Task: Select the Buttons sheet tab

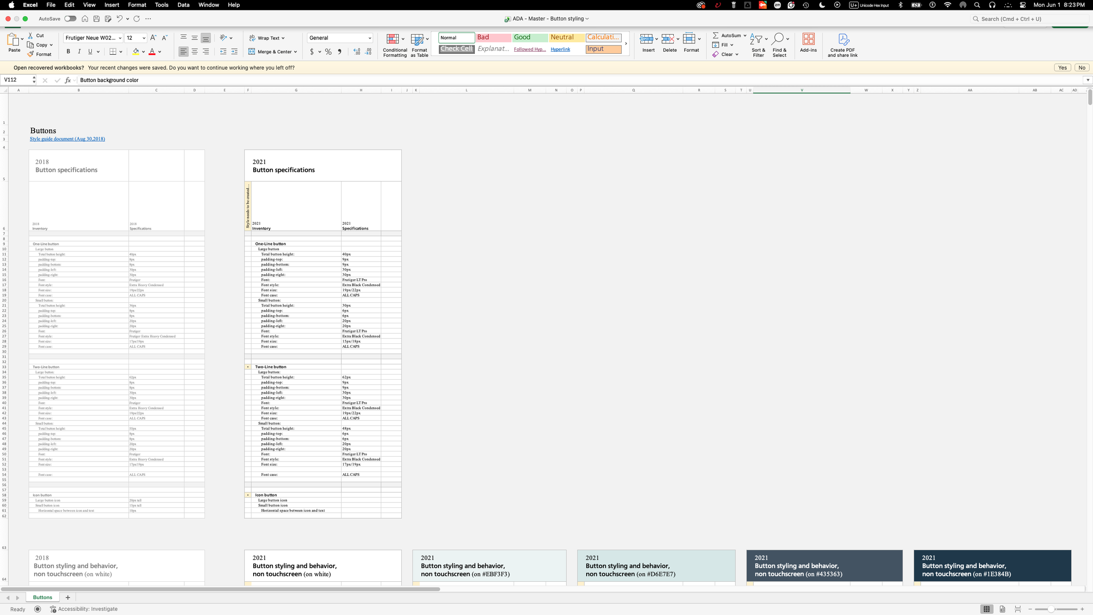Action: (42, 597)
